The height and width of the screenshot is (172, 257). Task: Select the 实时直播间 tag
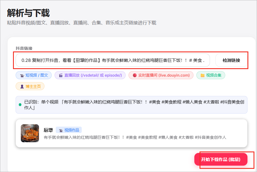(161, 75)
